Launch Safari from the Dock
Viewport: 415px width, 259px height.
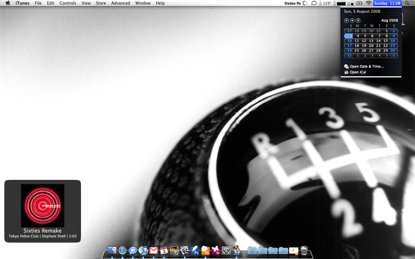[122, 250]
